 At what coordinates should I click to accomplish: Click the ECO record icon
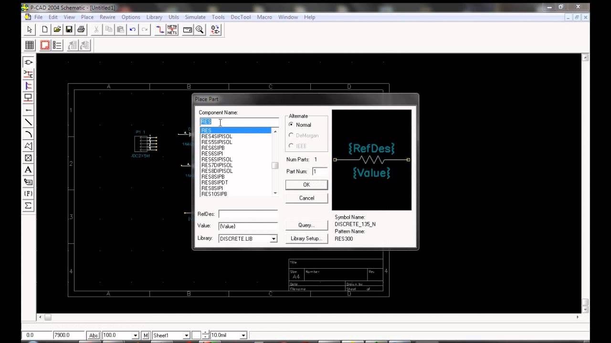point(215,30)
